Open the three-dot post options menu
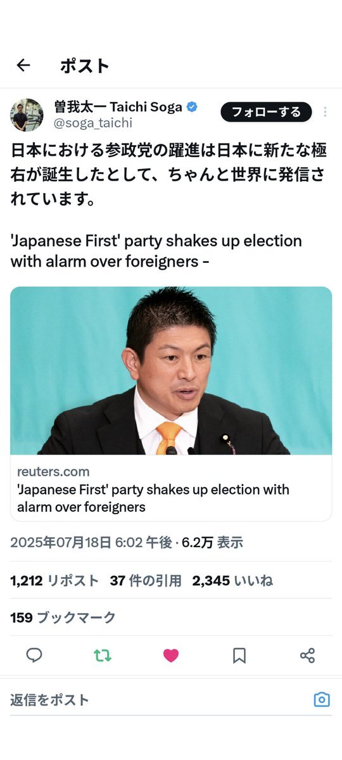Image resolution: width=342 pixels, height=760 pixels. point(325,112)
